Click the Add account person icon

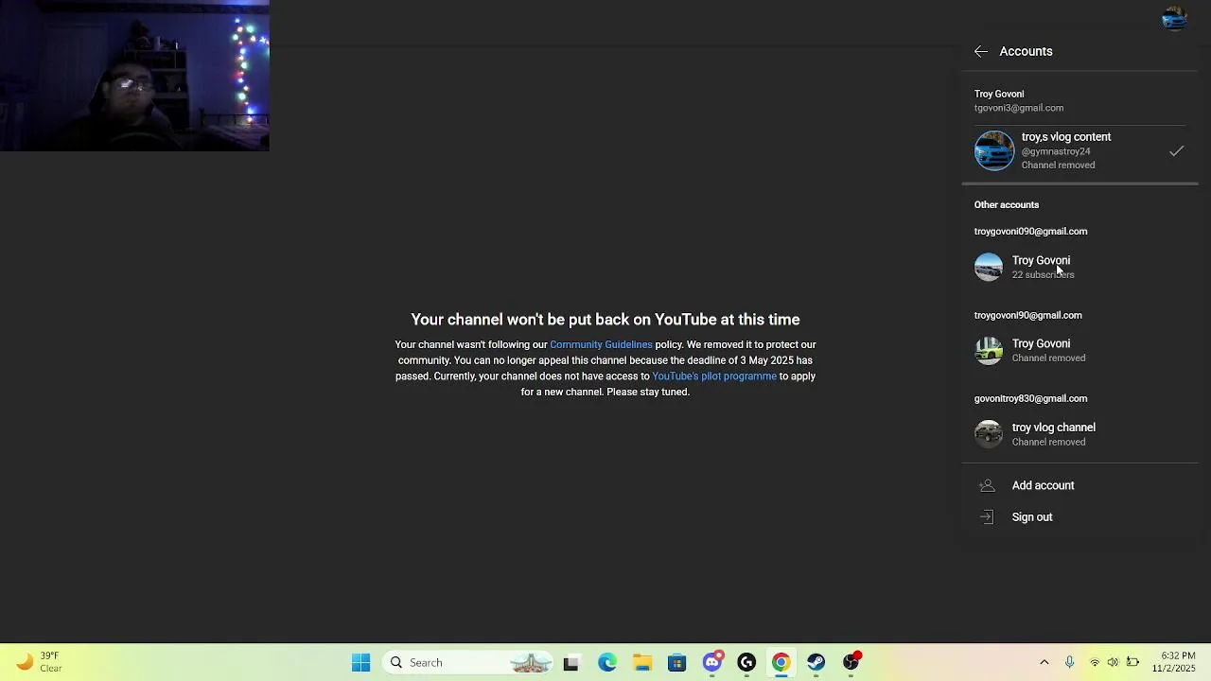pos(987,485)
